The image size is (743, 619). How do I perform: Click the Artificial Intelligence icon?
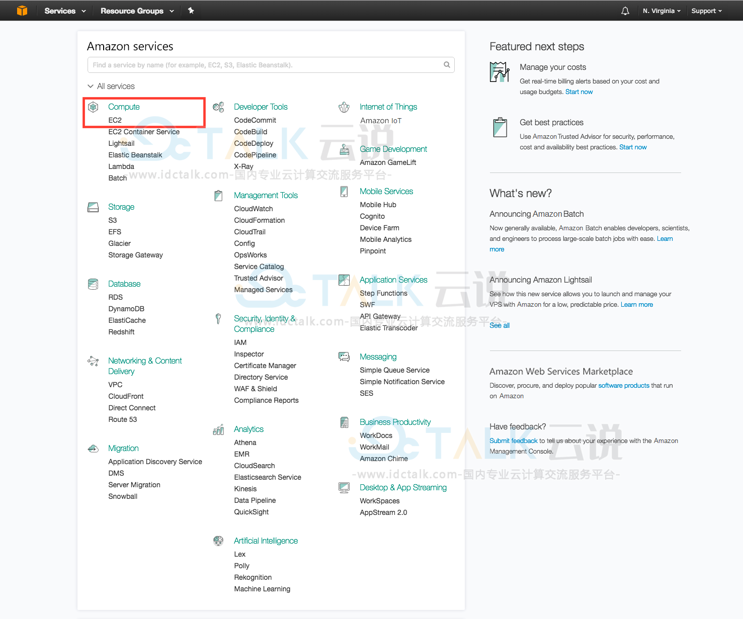click(x=218, y=541)
